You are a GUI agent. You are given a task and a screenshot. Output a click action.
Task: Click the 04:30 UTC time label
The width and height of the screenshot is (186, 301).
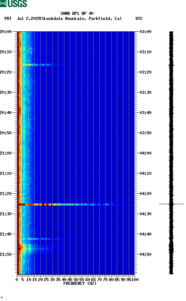pos(146,214)
